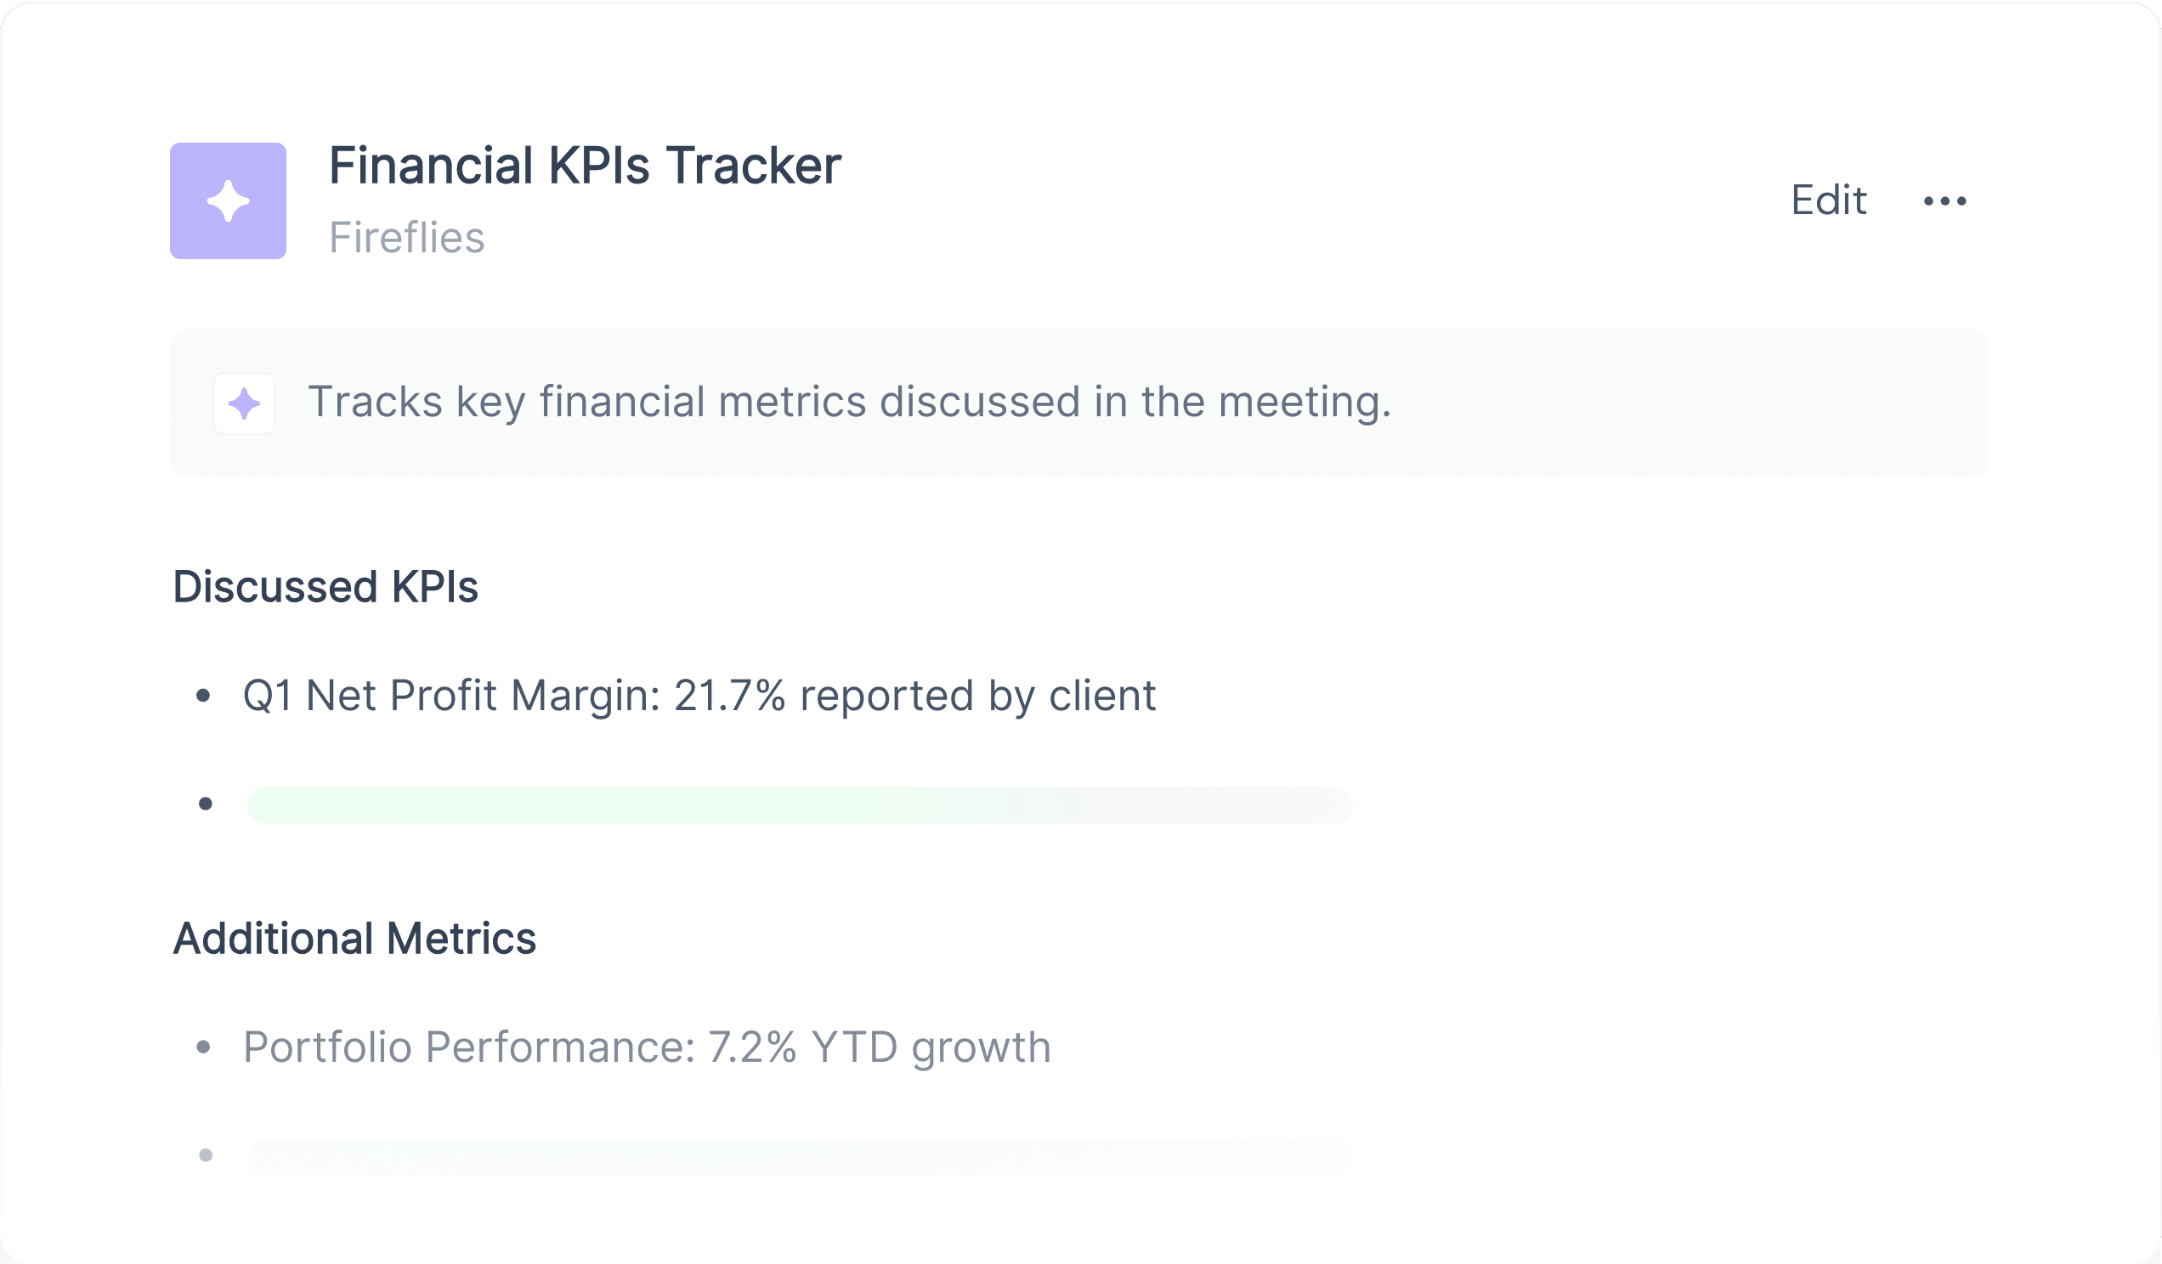Click the bullet before the green placeholder bar
This screenshot has width=2162, height=1264.
point(206,804)
